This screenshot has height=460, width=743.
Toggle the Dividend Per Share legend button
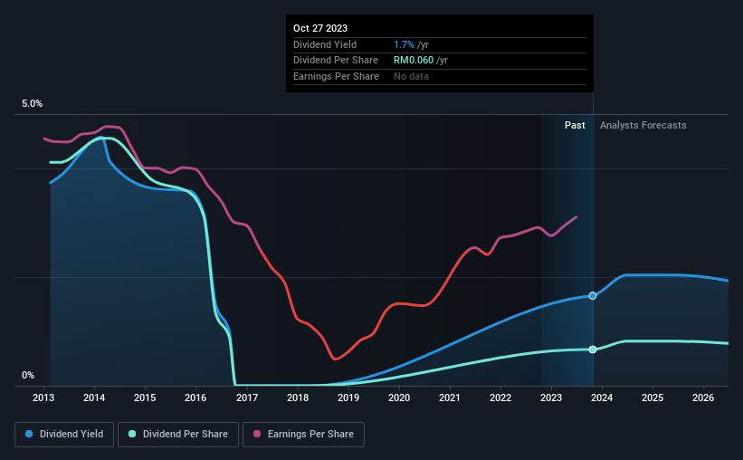pos(178,435)
